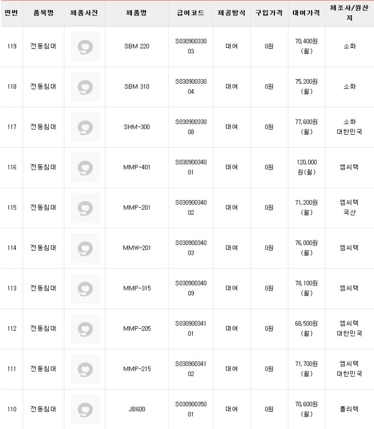Select the product image beside MMP-201

point(85,207)
